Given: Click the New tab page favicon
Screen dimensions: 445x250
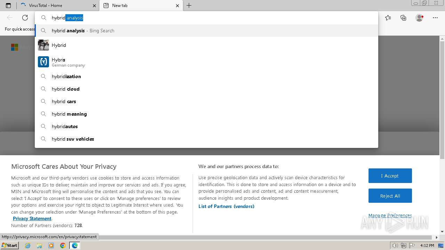Looking at the screenshot, I should [106, 6].
